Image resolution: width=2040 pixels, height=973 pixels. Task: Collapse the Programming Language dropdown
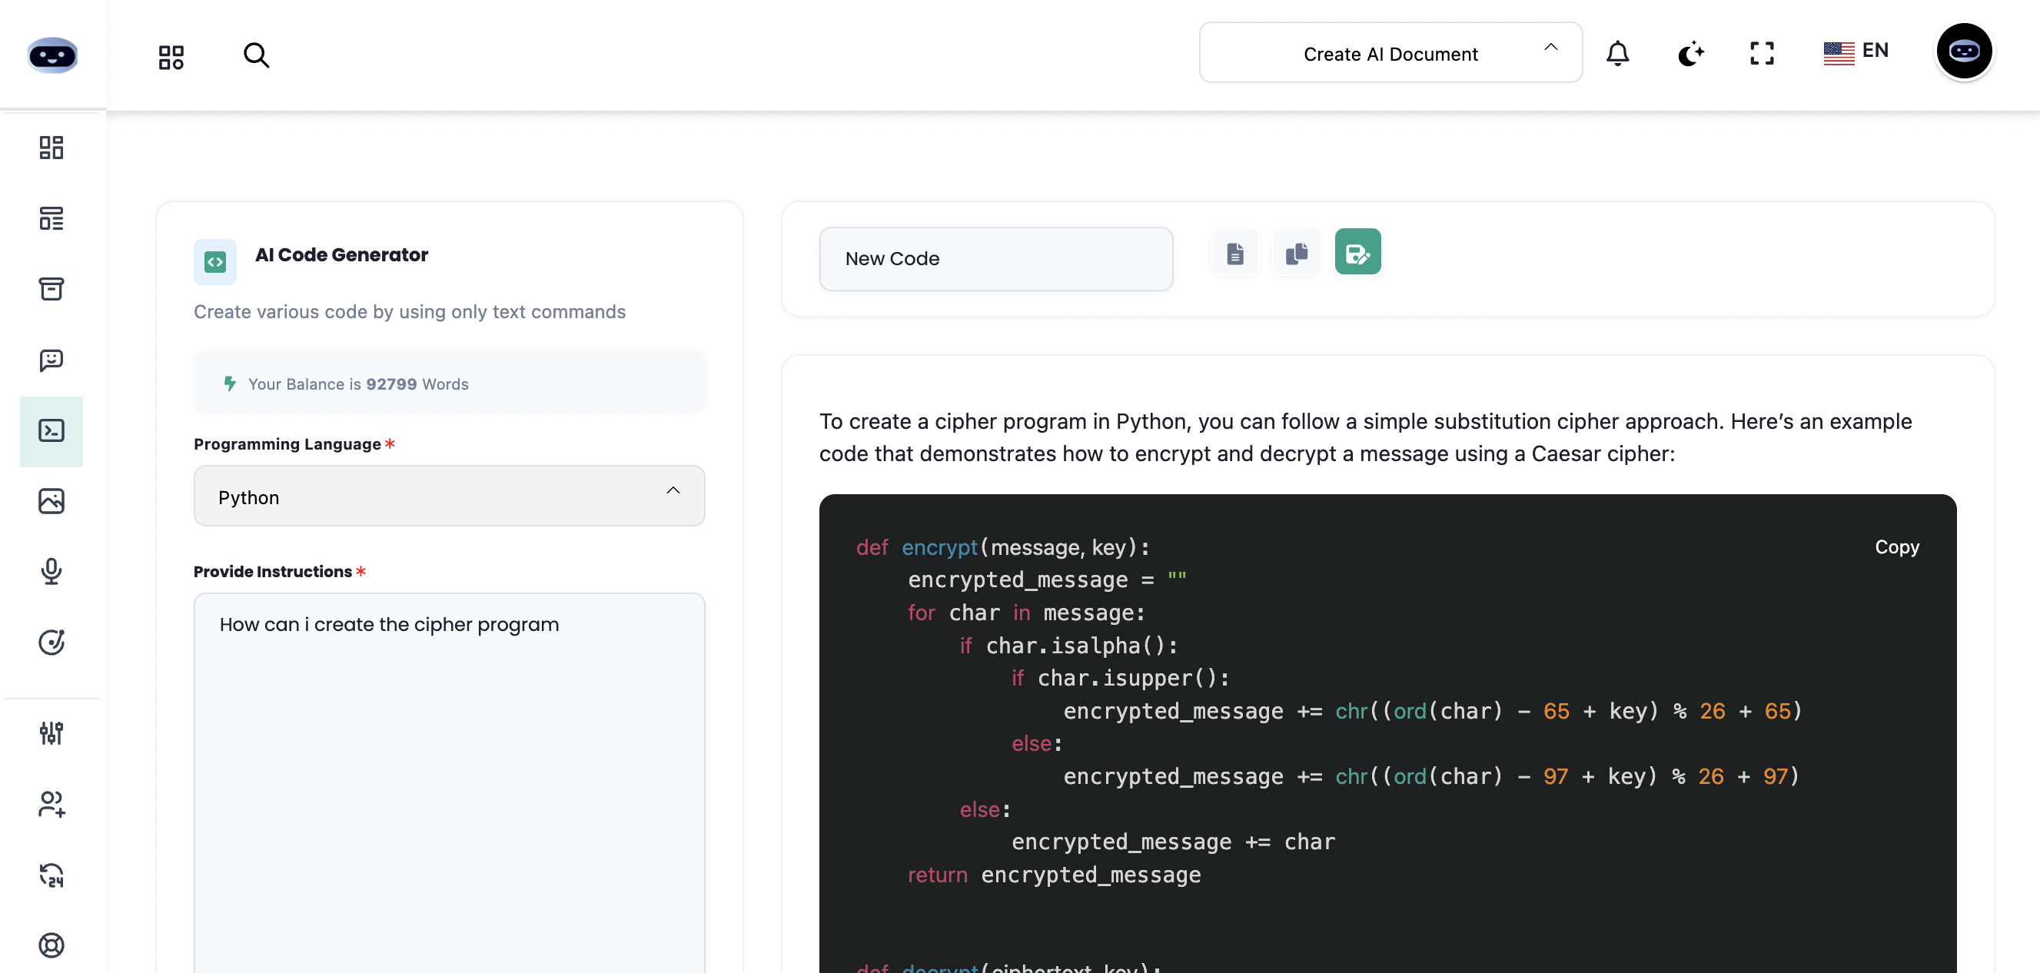click(x=674, y=491)
